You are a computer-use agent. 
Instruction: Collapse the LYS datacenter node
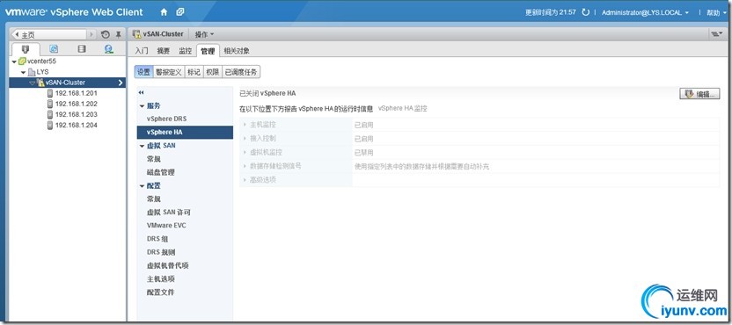[x=24, y=72]
